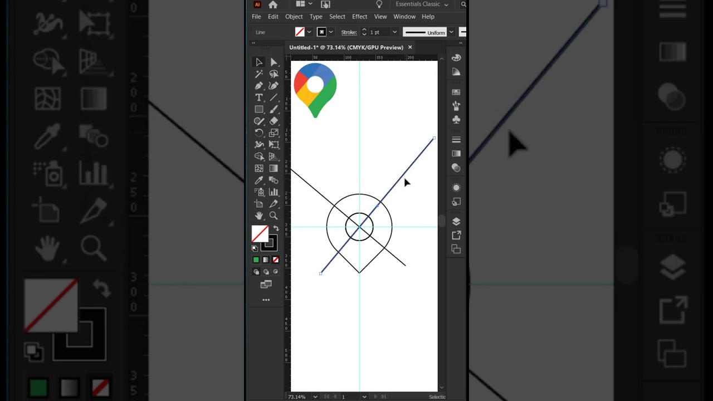Screen dimensions: 713x401
Task: Select the Perspective Grid tool
Action: tap(274, 157)
